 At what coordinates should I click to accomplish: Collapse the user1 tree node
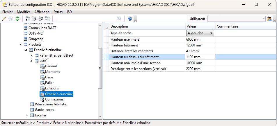32,61
